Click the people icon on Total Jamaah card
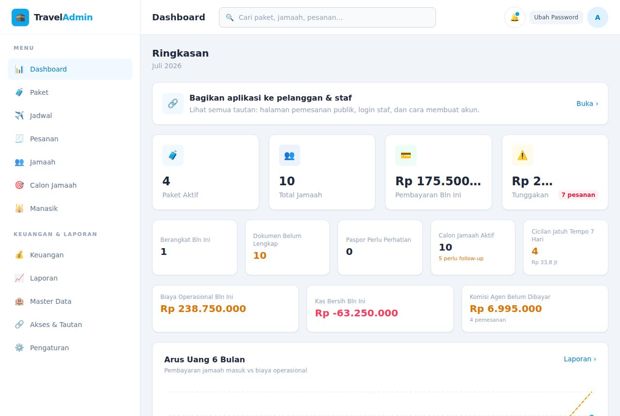Image resolution: width=620 pixels, height=416 pixels. [x=290, y=155]
